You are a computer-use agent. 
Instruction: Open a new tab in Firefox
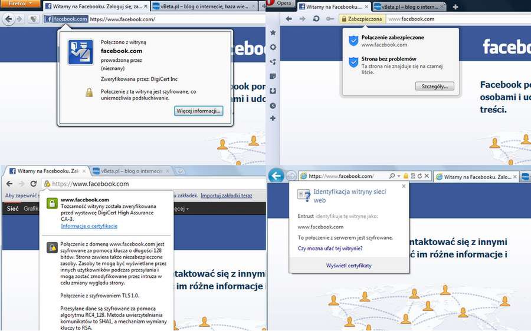click(x=263, y=6)
